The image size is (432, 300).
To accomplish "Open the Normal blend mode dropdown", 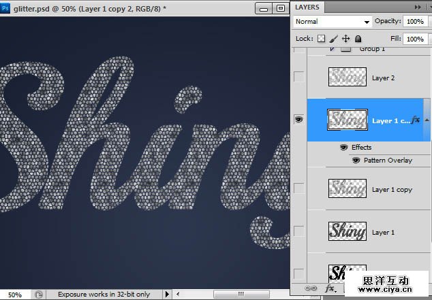I will 333,22.
